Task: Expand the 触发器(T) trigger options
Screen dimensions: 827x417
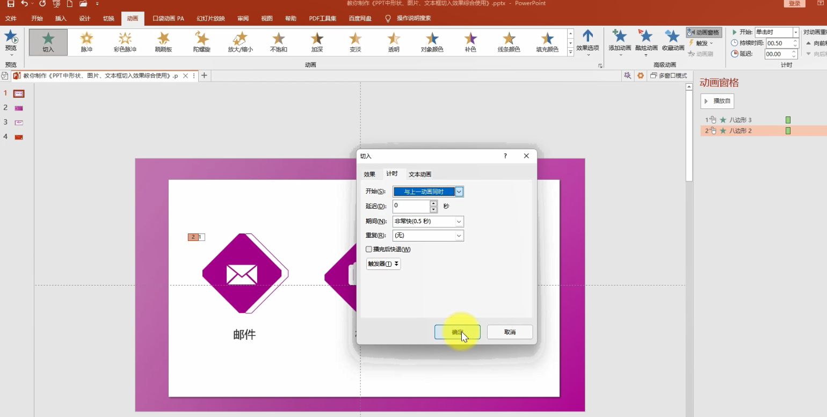Action: (383, 264)
